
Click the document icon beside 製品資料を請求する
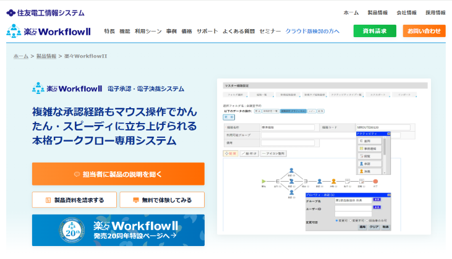[x=48, y=200]
